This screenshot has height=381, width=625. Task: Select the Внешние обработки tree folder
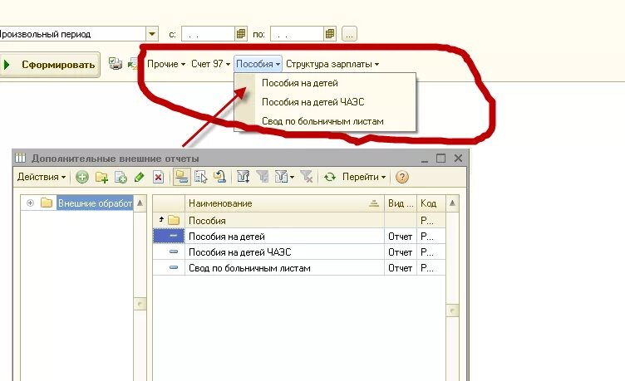95,203
